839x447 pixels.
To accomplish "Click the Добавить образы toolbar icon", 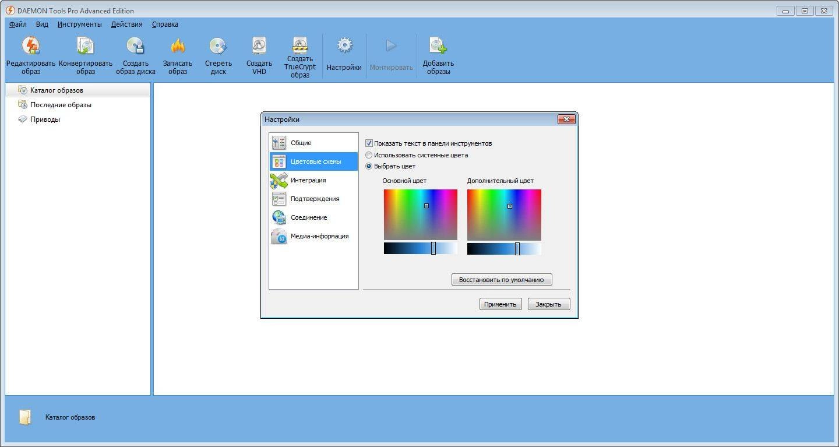I will click(x=438, y=45).
